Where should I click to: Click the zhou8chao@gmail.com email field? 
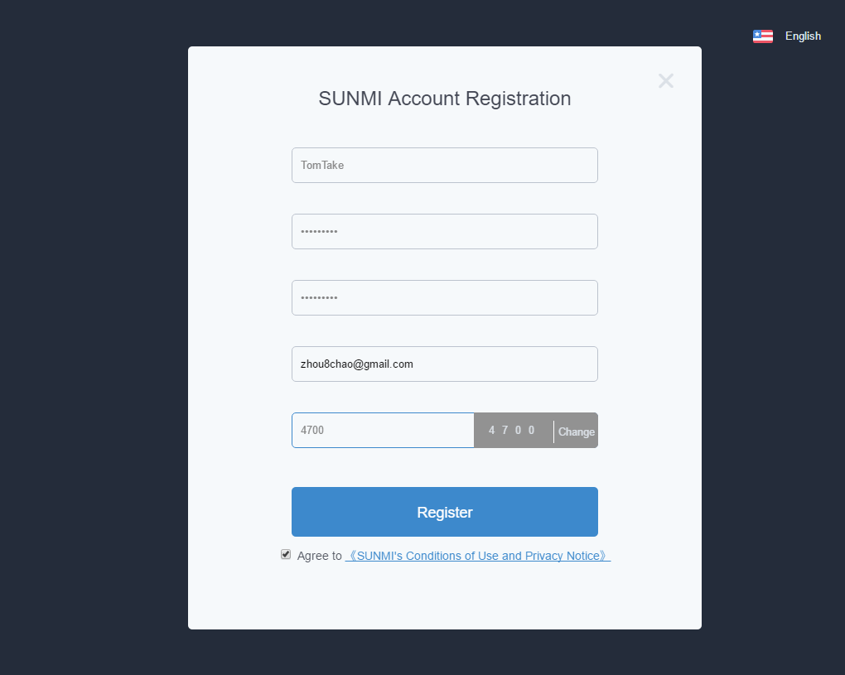445,364
